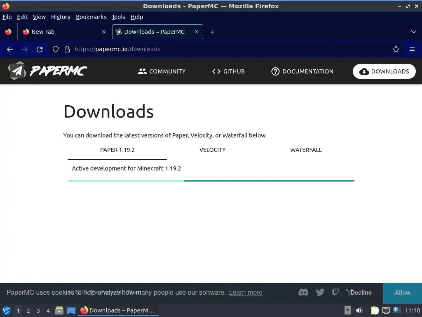422x317 pixels.
Task: Open the volume speaker tray icon
Action: [x=359, y=310]
